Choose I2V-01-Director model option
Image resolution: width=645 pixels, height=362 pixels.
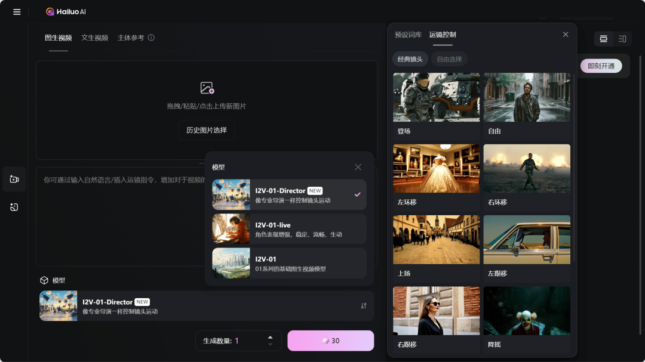289,195
